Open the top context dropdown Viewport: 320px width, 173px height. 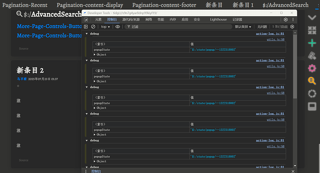106,27
